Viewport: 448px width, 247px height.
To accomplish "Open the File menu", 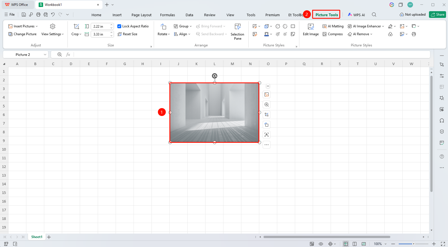I will [x=10, y=15].
